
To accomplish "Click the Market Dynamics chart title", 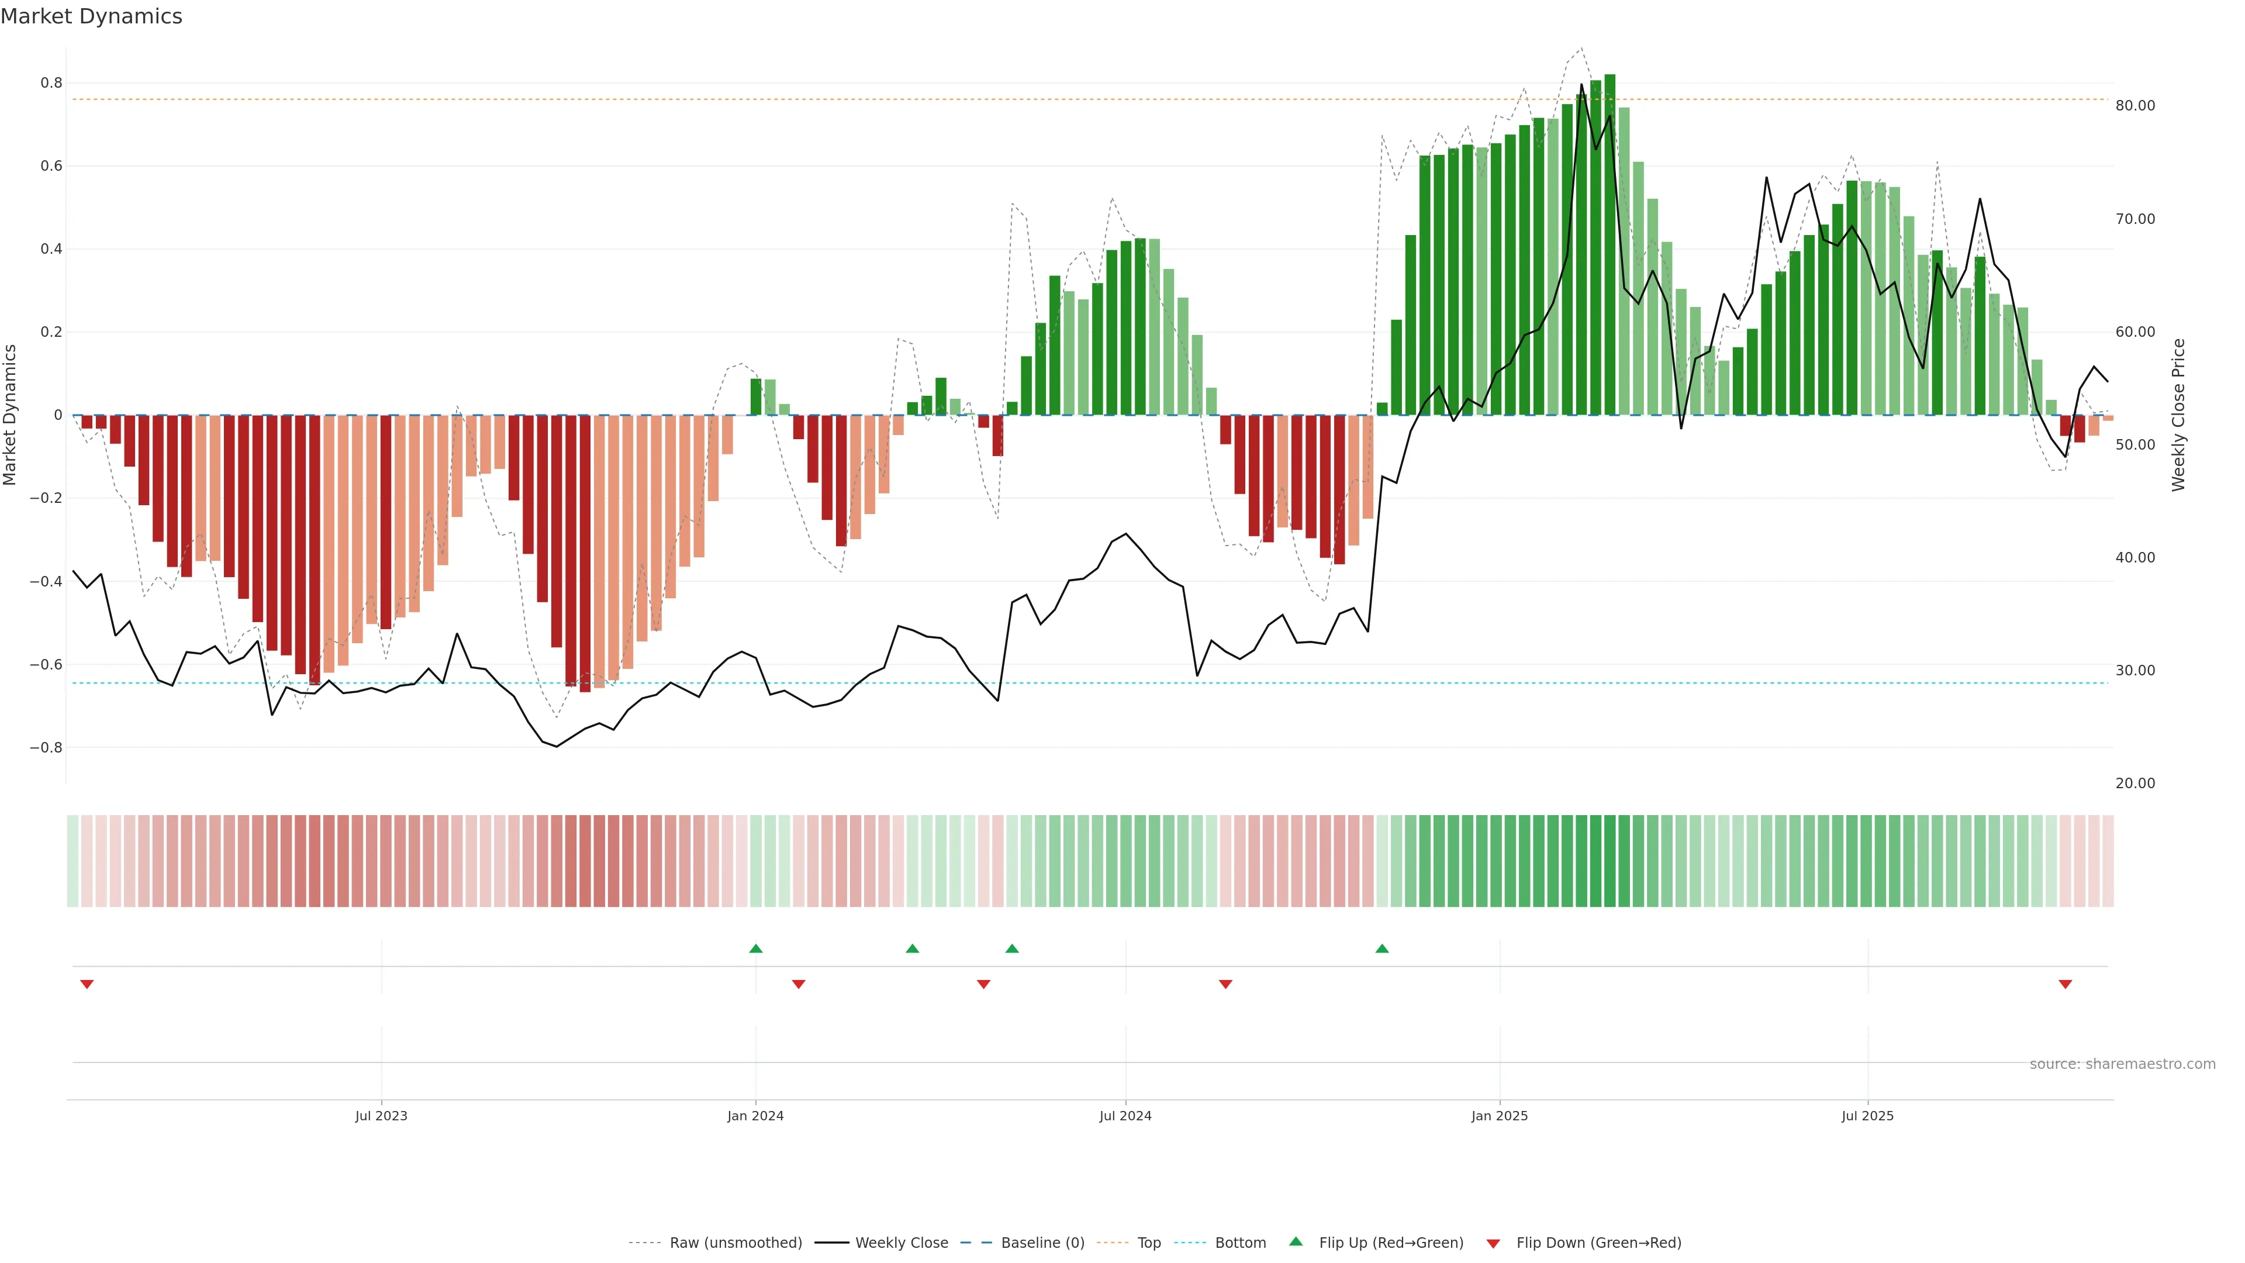I will (x=92, y=16).
